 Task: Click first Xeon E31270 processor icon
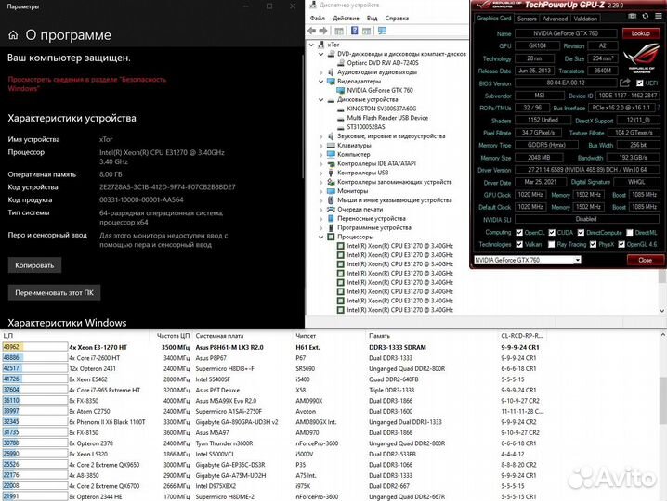pos(340,246)
